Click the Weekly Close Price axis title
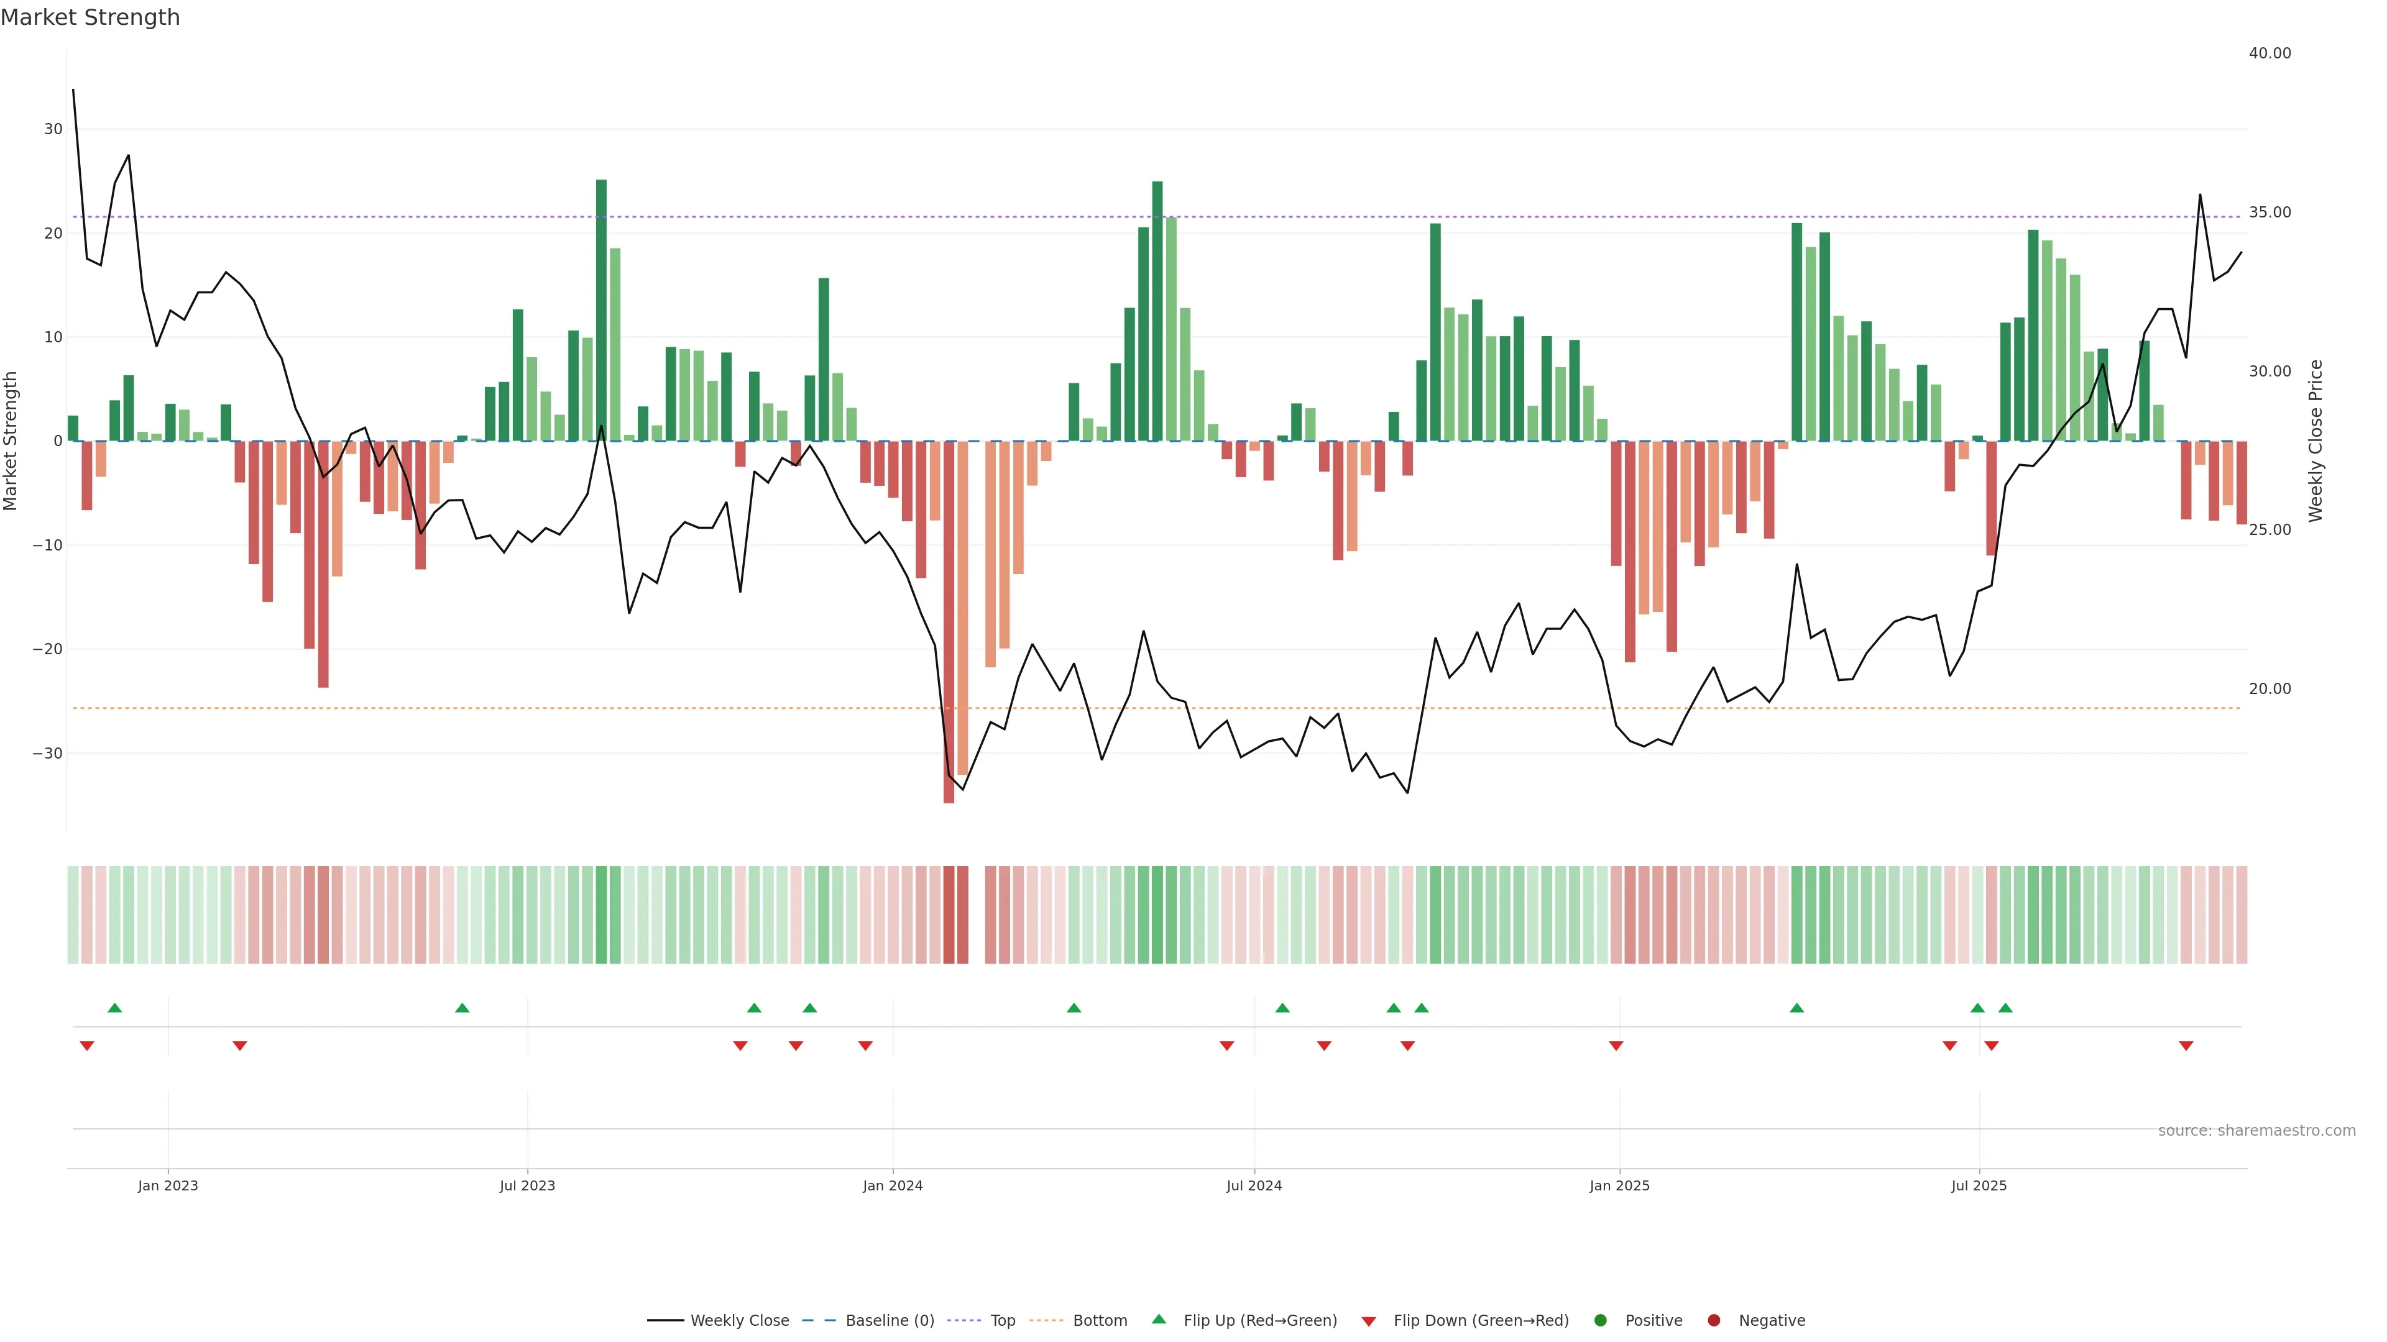The image size is (2387, 1342). 2316,441
